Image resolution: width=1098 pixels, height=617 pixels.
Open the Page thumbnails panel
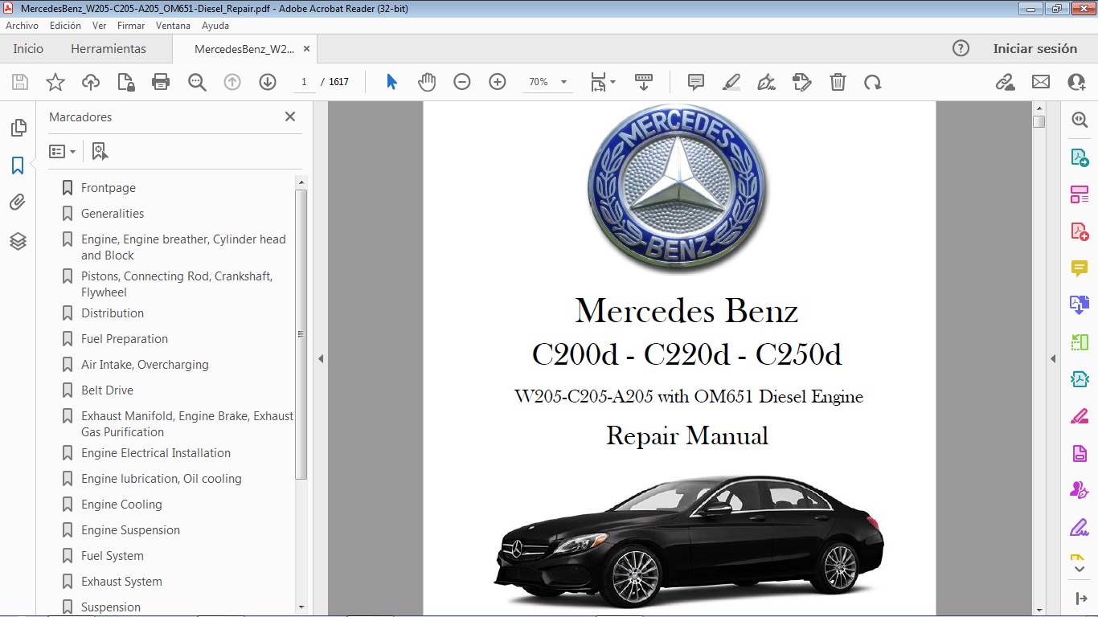18,127
